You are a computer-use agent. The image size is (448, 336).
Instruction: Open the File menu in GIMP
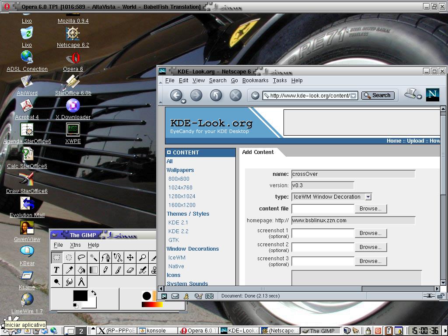(58, 245)
